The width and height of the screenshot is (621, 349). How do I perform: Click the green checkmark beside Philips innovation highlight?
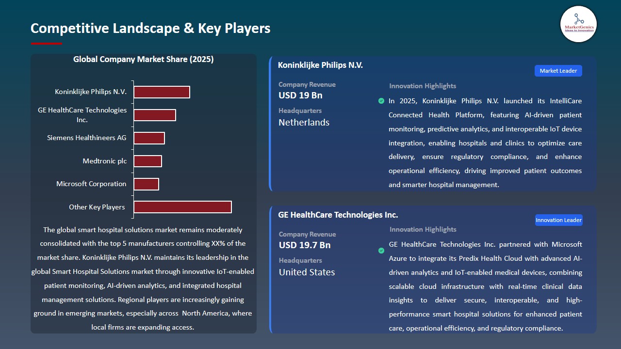click(x=381, y=101)
